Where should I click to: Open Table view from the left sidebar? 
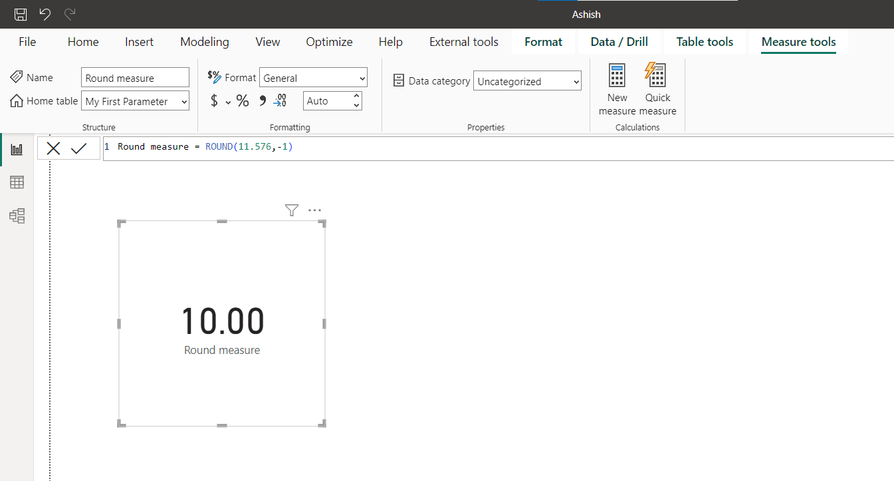(17, 182)
